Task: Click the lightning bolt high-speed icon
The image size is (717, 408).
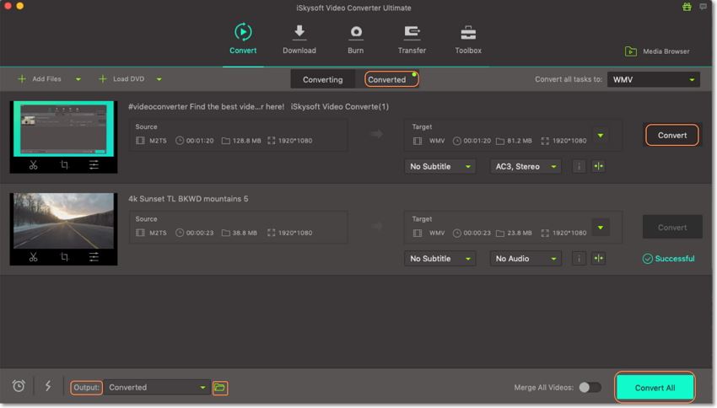Action: coord(48,386)
